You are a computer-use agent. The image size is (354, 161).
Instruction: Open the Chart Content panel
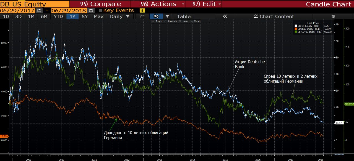274,16
